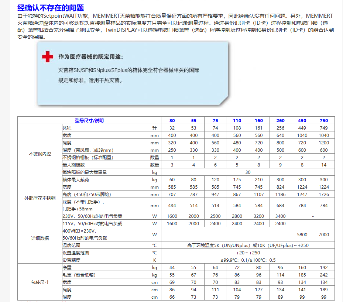Screen dimensions: 343x302
Task: Click volume value 32 for model 30
Action: [172, 128]
